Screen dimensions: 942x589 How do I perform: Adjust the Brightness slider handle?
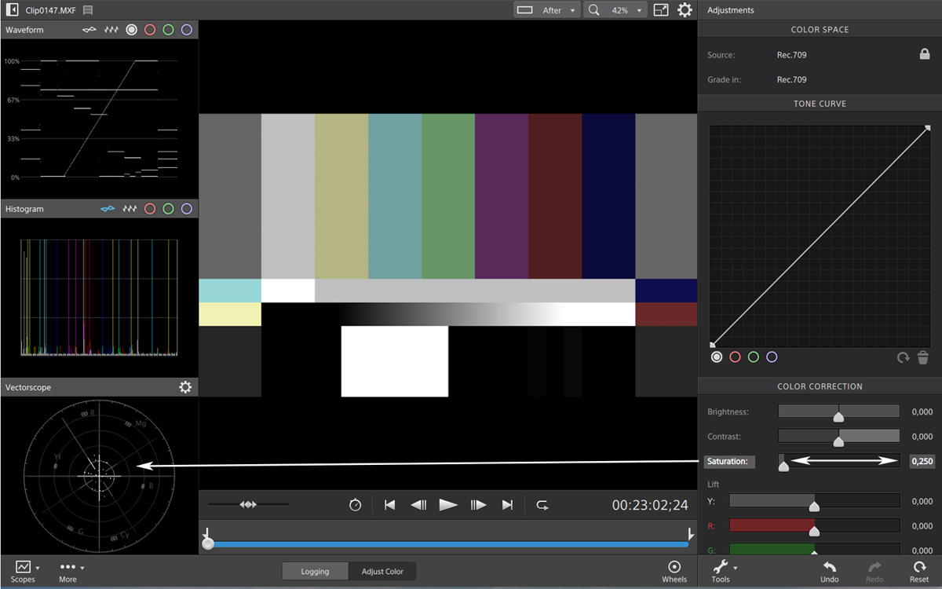[x=838, y=417]
